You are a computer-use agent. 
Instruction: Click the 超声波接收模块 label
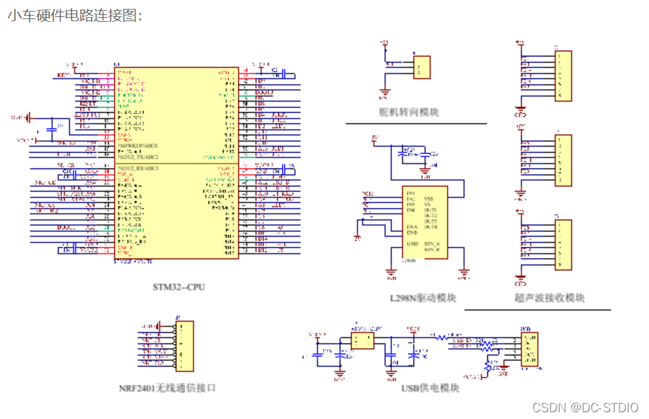click(x=550, y=298)
